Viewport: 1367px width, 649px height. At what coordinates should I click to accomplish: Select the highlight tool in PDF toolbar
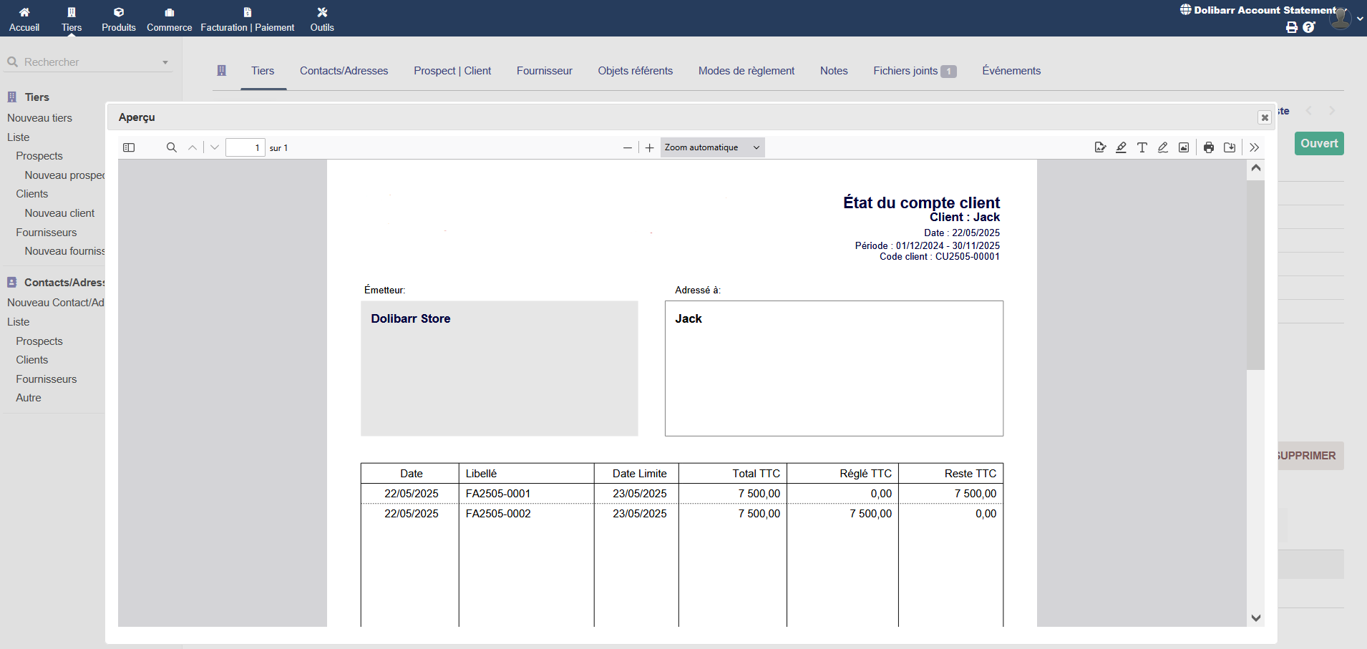tap(1121, 147)
